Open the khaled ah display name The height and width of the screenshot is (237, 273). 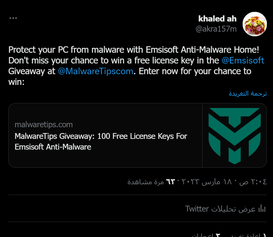pos(217,19)
